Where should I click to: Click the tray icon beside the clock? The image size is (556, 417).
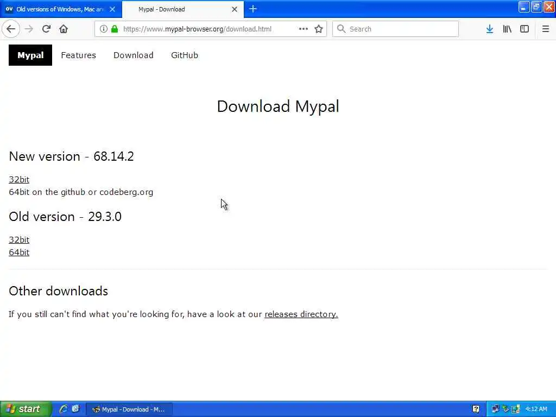click(x=516, y=409)
